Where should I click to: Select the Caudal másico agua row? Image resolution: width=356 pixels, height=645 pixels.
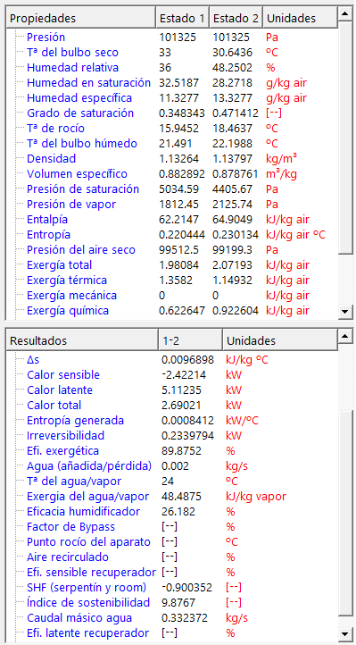[x=171, y=618]
